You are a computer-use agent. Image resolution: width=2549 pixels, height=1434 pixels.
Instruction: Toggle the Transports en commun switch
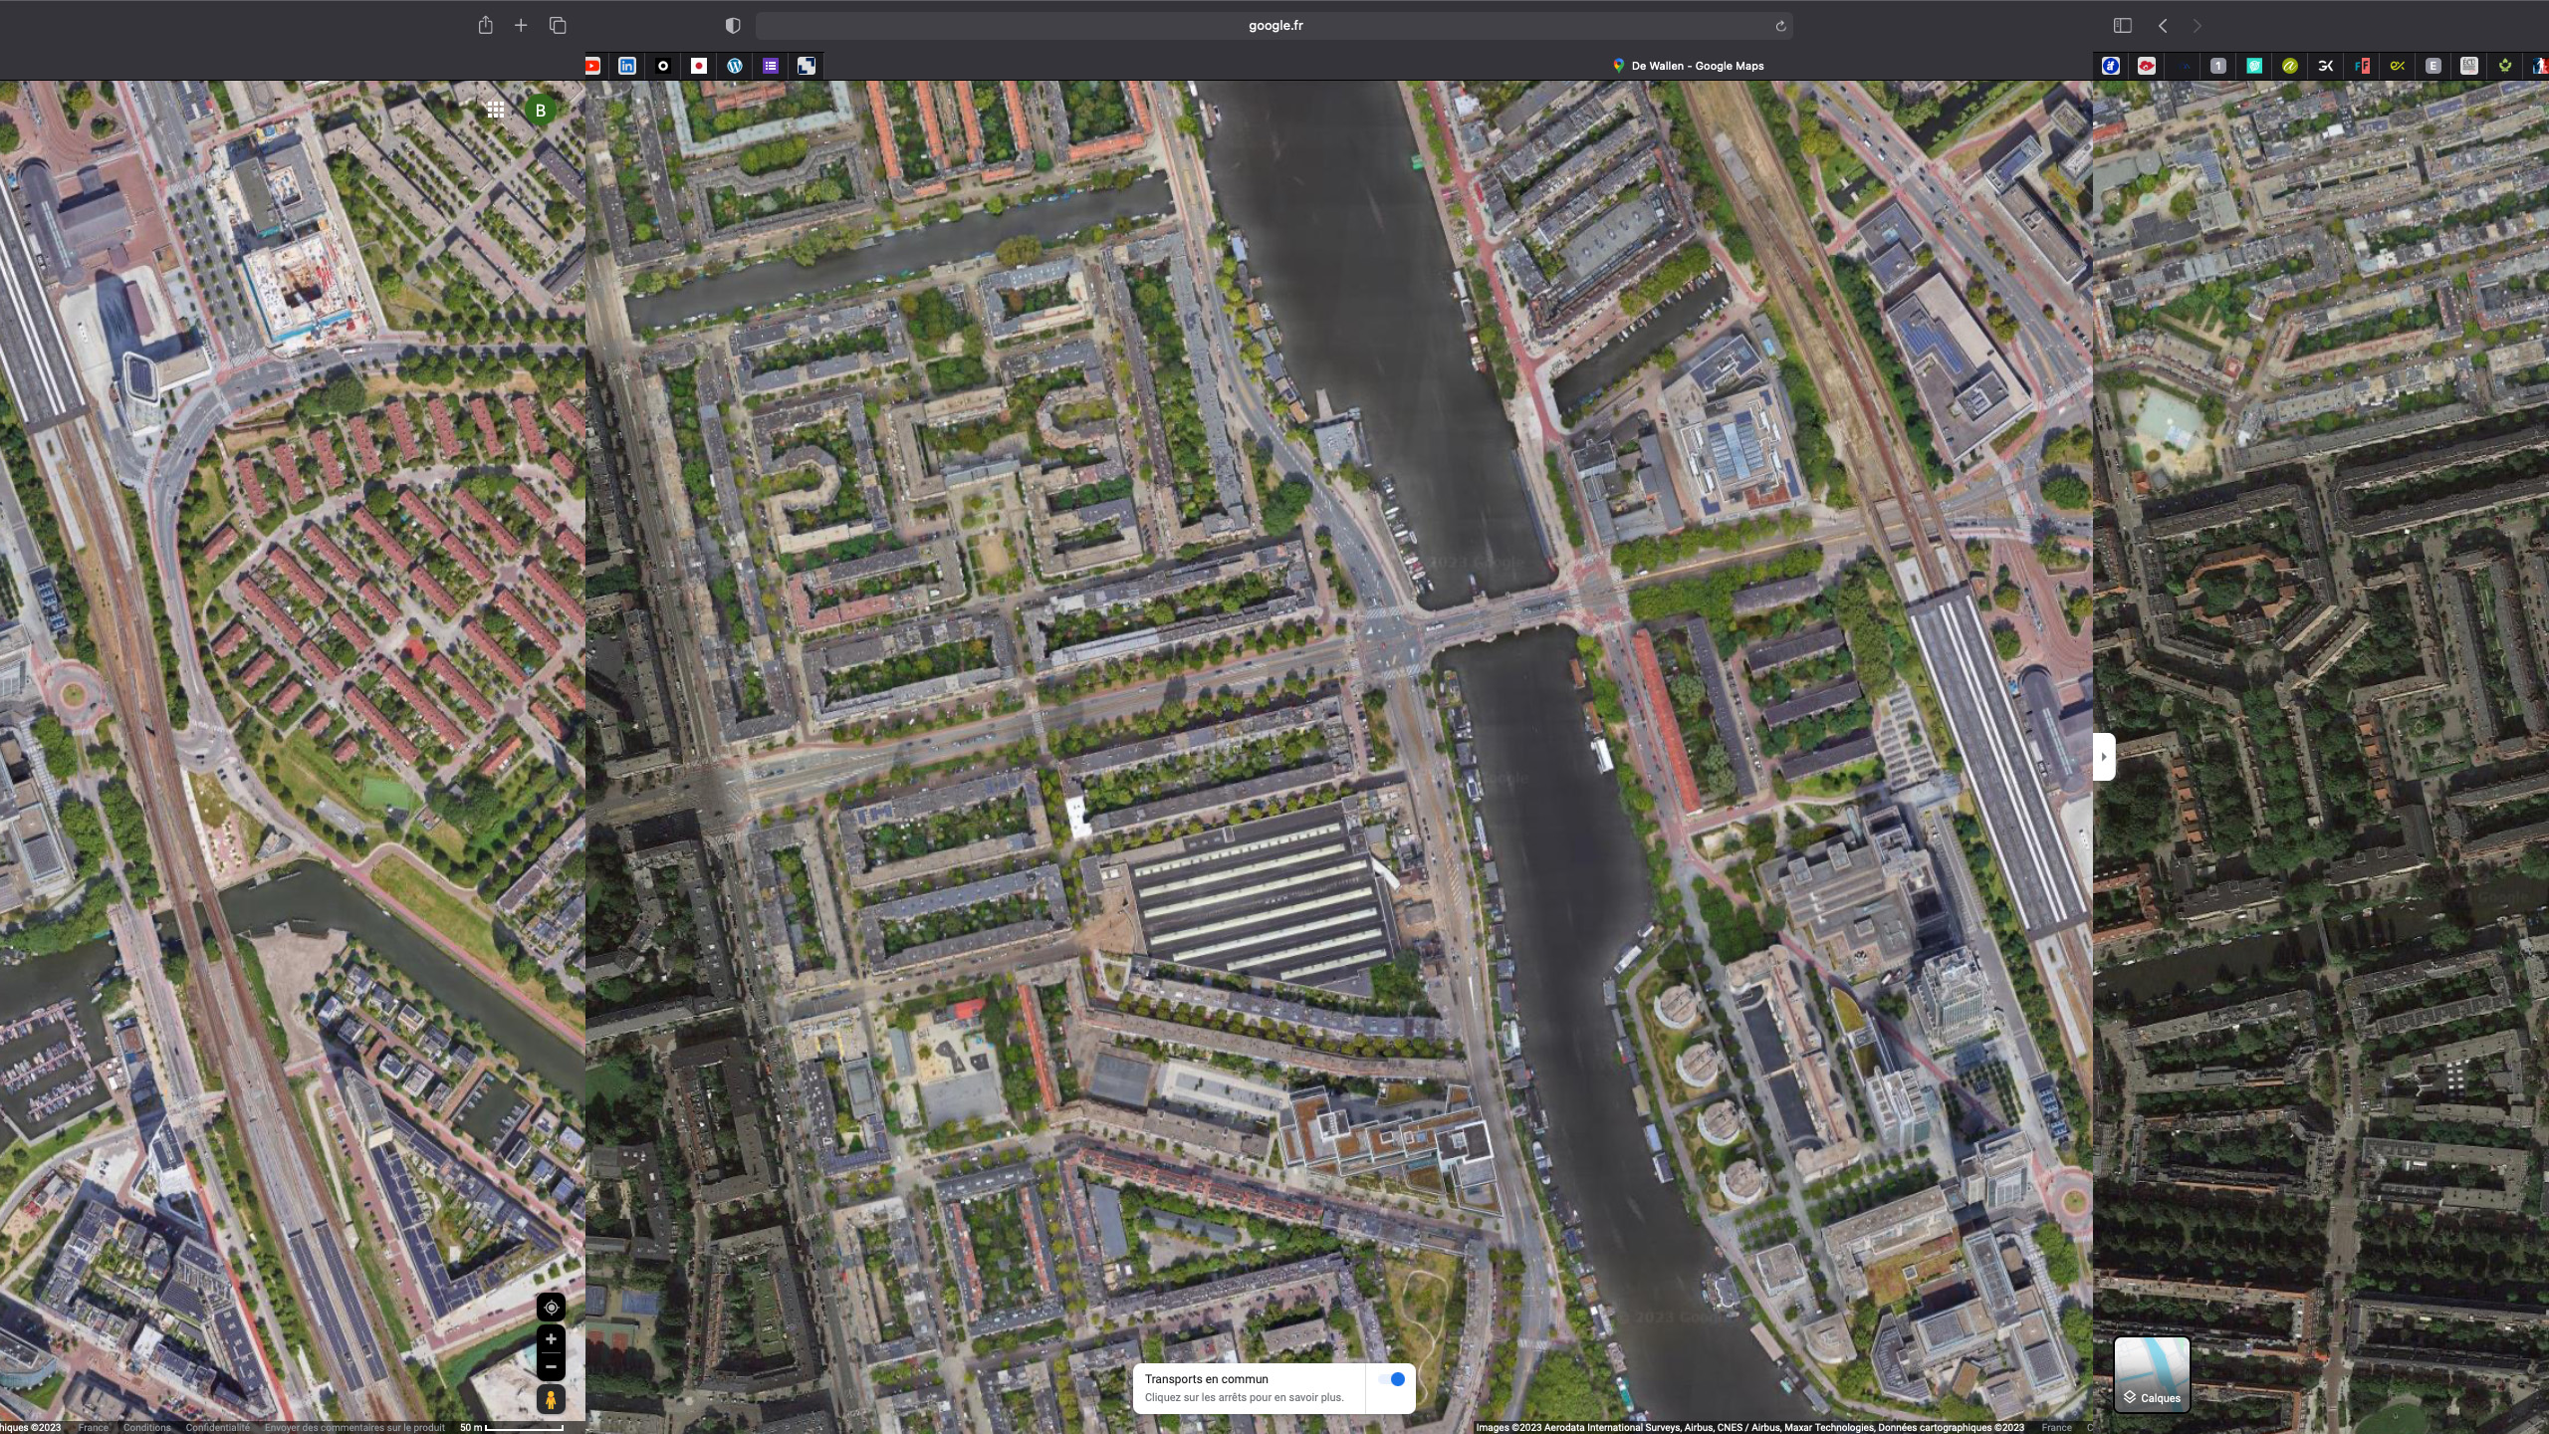(x=1391, y=1379)
